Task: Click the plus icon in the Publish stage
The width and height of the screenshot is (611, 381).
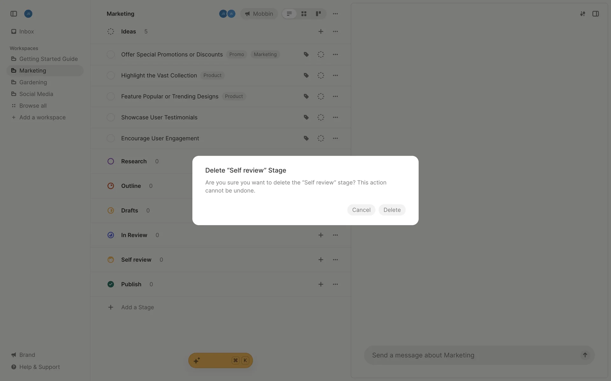Action: click(x=321, y=284)
